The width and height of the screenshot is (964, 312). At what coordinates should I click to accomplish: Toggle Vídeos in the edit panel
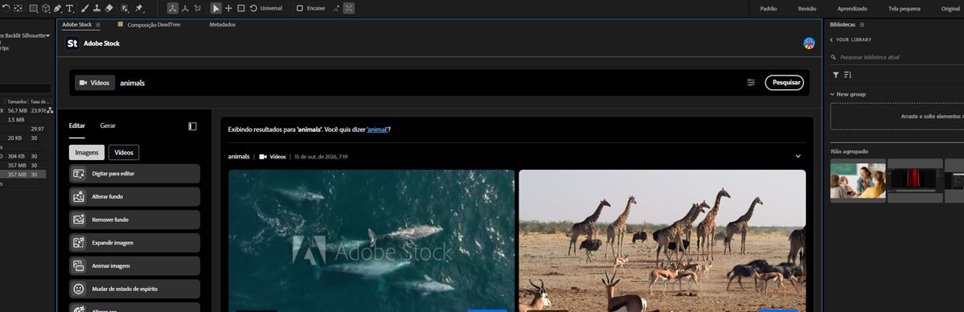[x=124, y=153]
